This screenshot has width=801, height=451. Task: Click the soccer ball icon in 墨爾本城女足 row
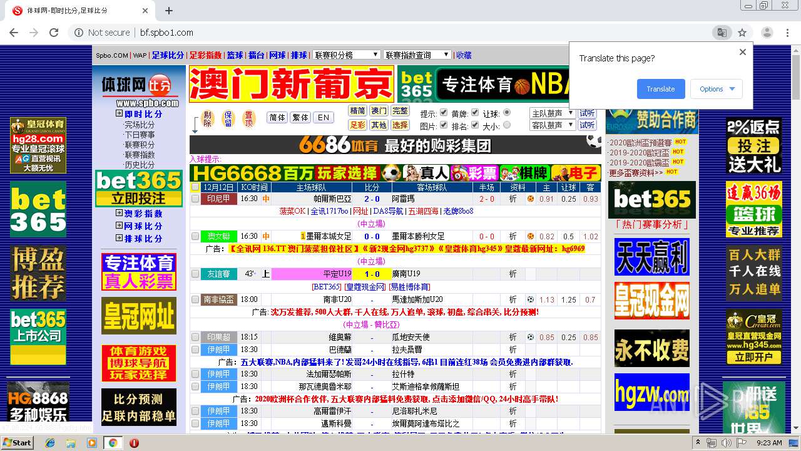click(x=531, y=236)
